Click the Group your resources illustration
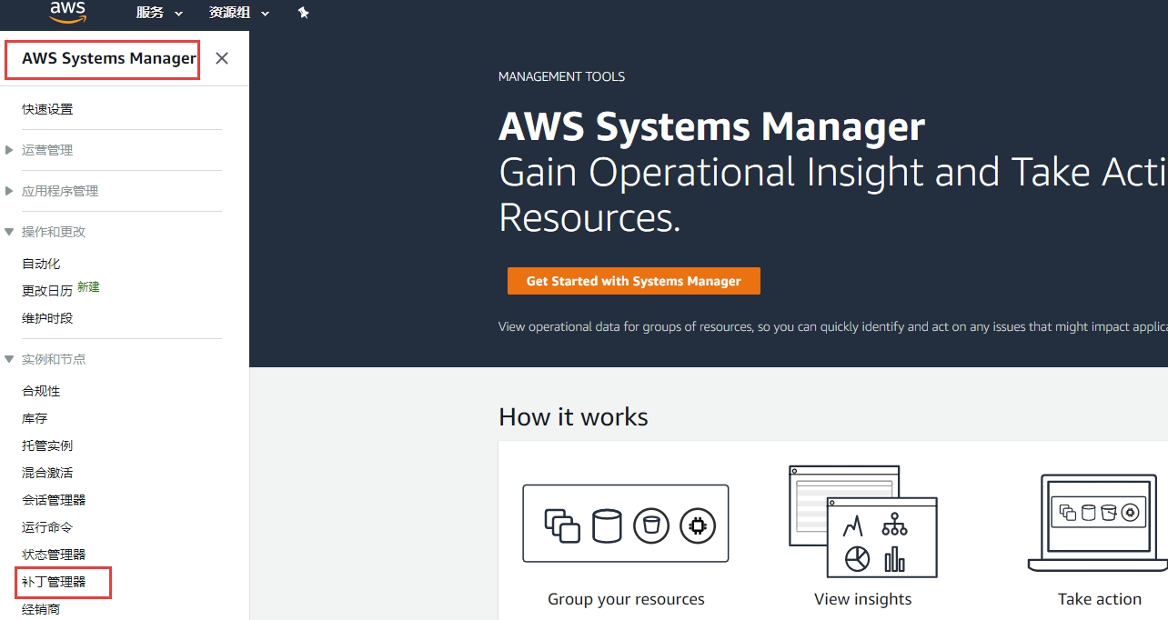Screen dimensions: 1168x620 tap(626, 524)
